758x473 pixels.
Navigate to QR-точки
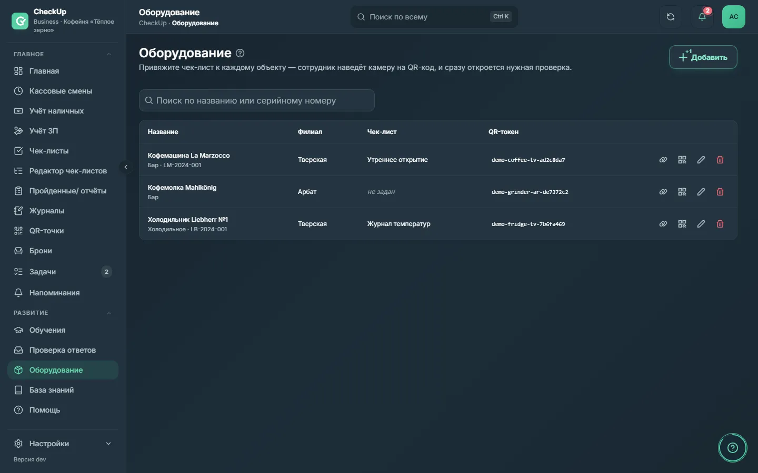tap(63, 231)
